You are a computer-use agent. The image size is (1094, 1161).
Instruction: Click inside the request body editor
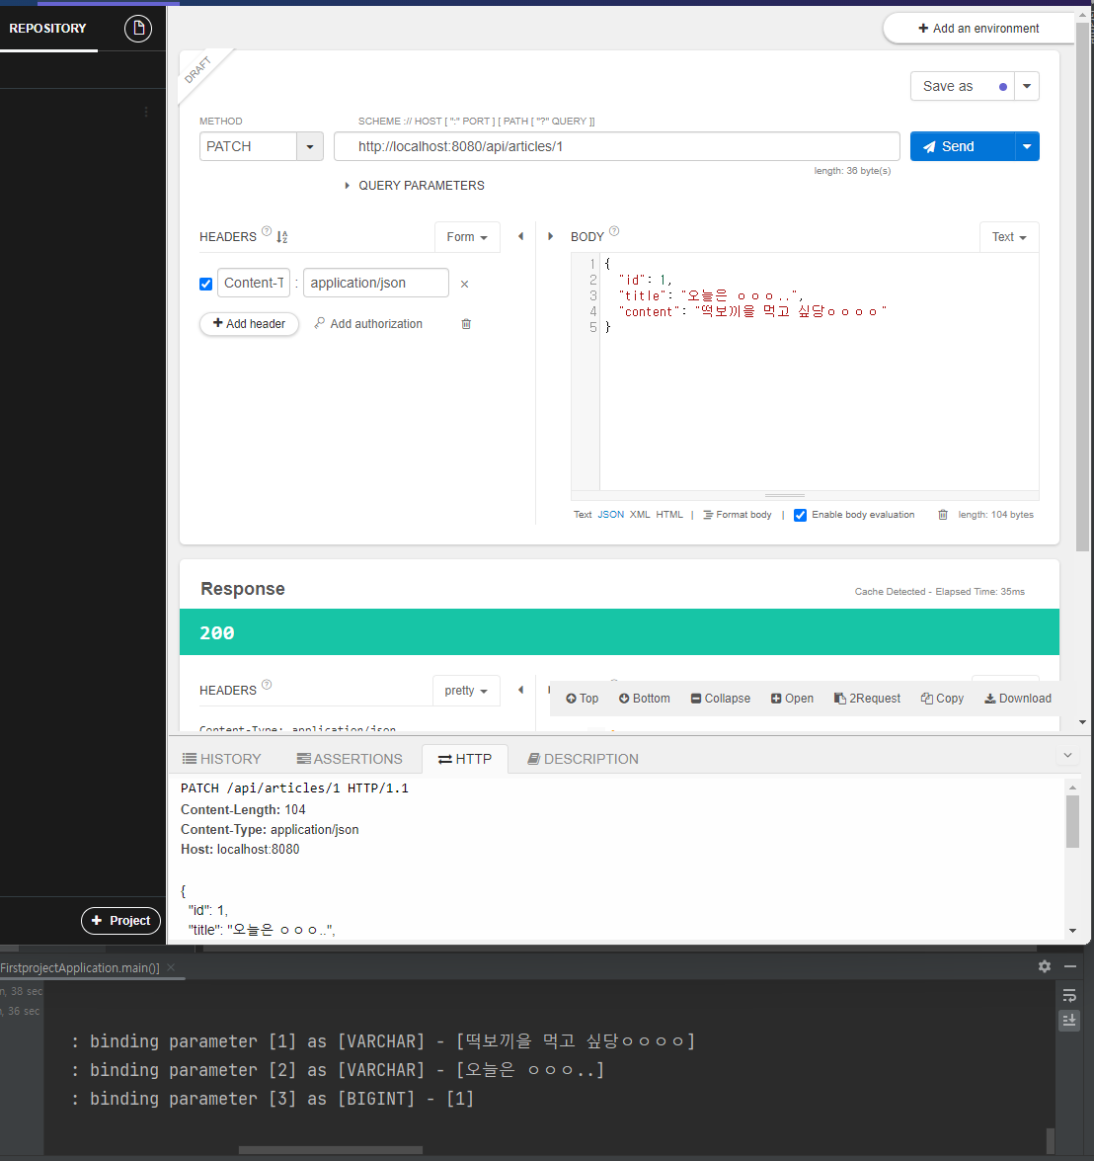pos(819,372)
